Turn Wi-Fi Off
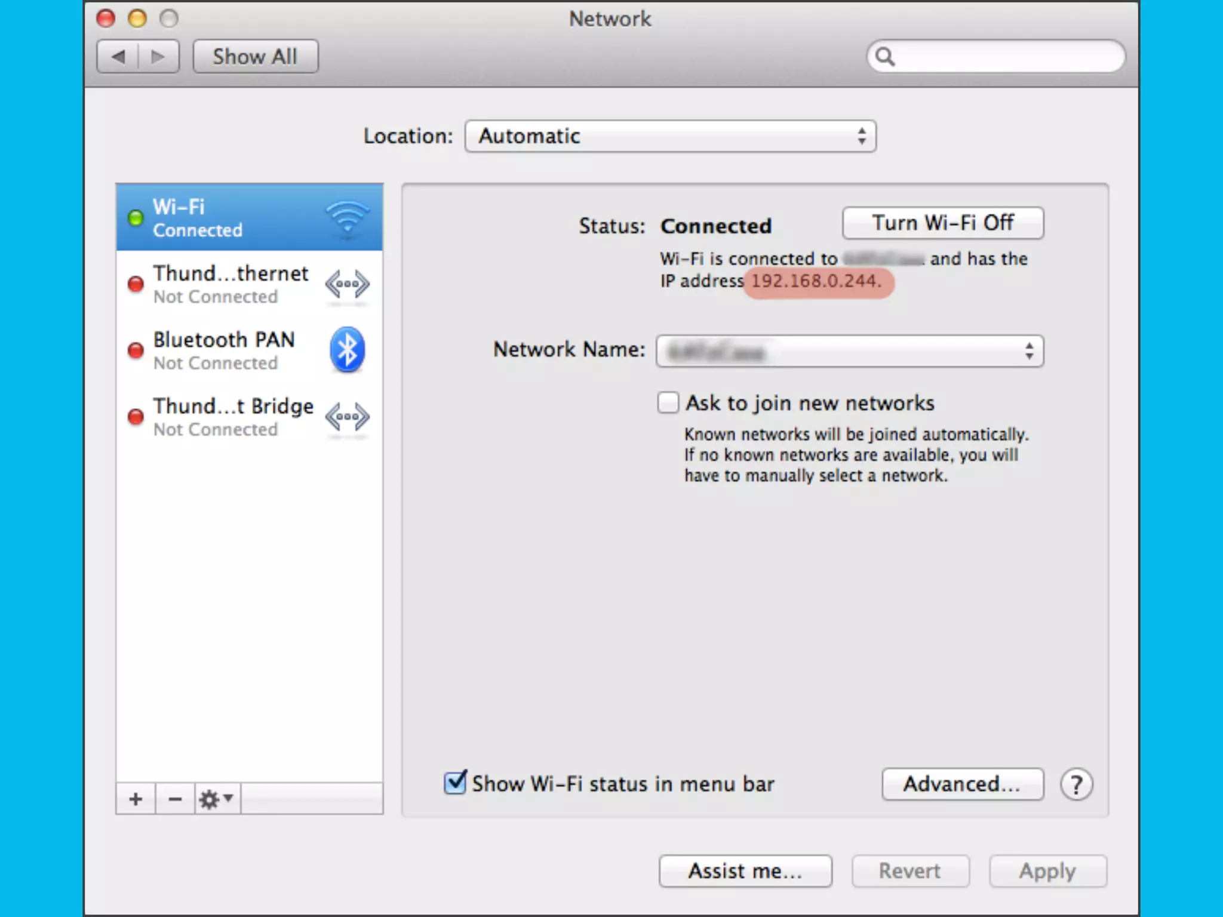 (x=942, y=223)
